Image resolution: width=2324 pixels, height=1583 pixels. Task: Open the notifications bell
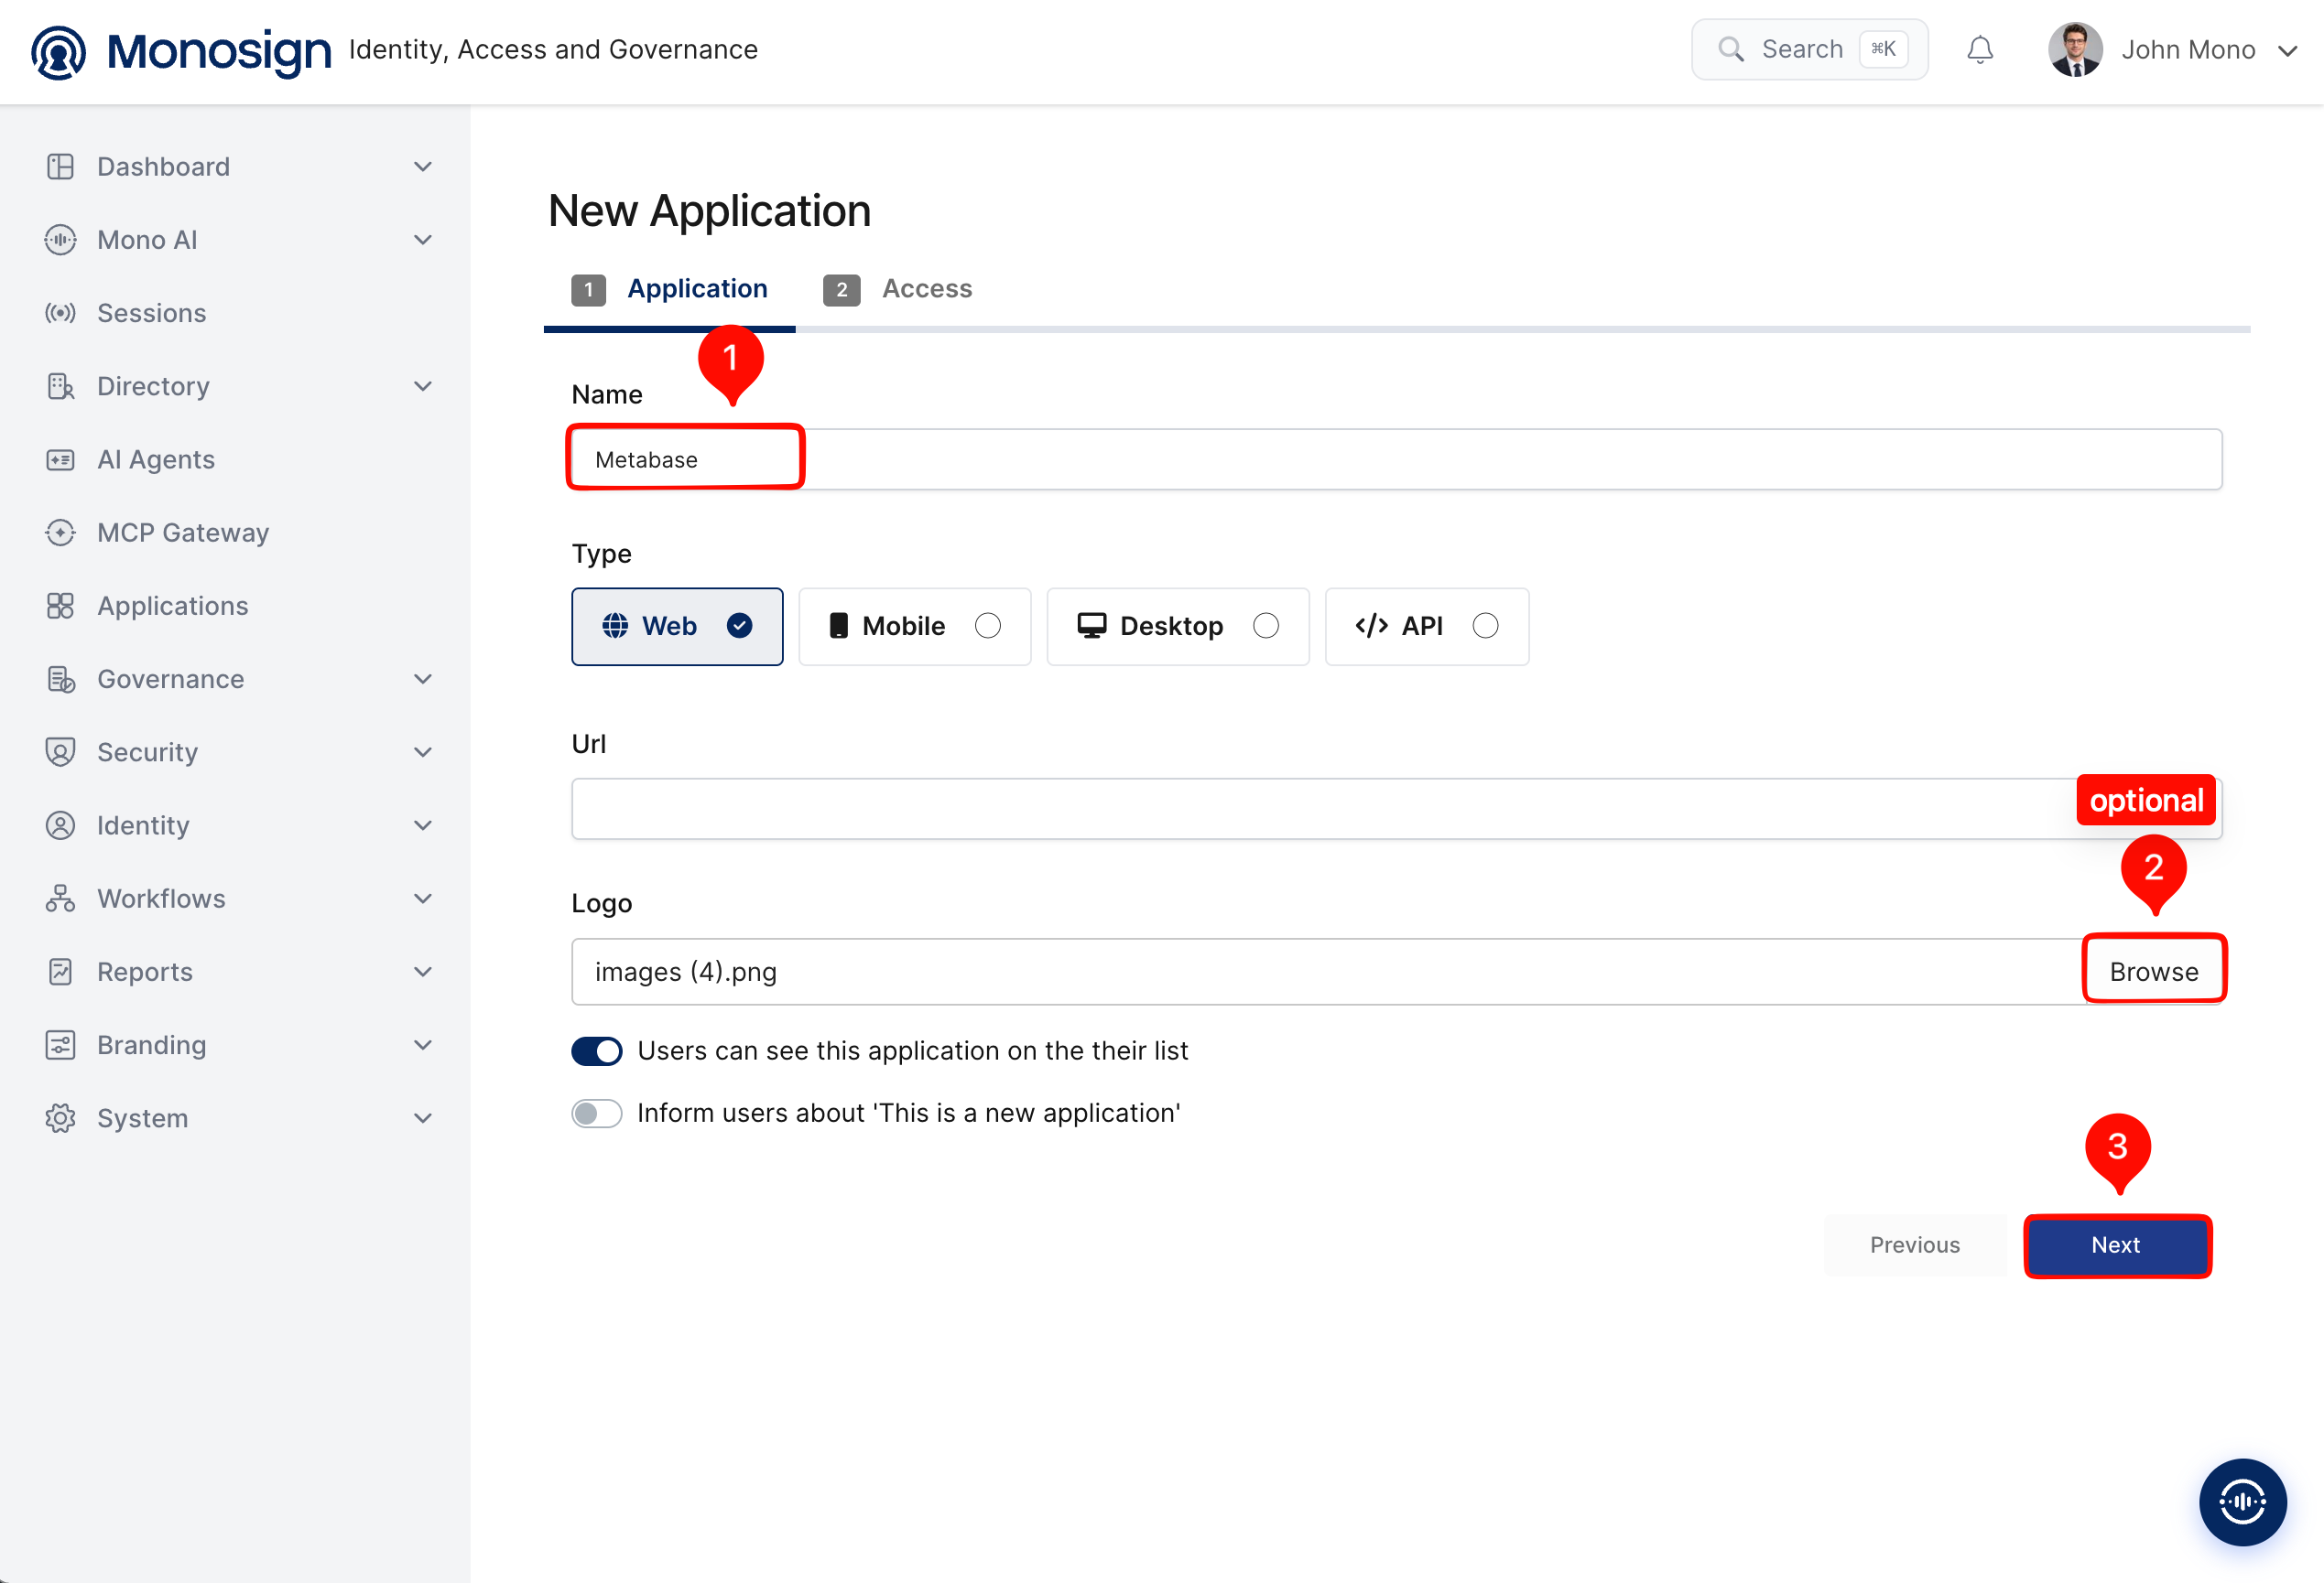1980,50
